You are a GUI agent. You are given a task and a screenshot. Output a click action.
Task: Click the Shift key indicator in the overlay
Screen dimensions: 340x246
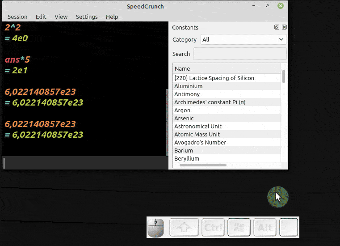[x=184, y=227]
